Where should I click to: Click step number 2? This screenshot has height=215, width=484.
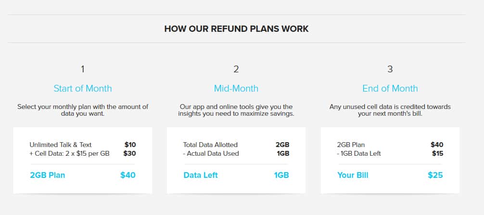point(236,69)
